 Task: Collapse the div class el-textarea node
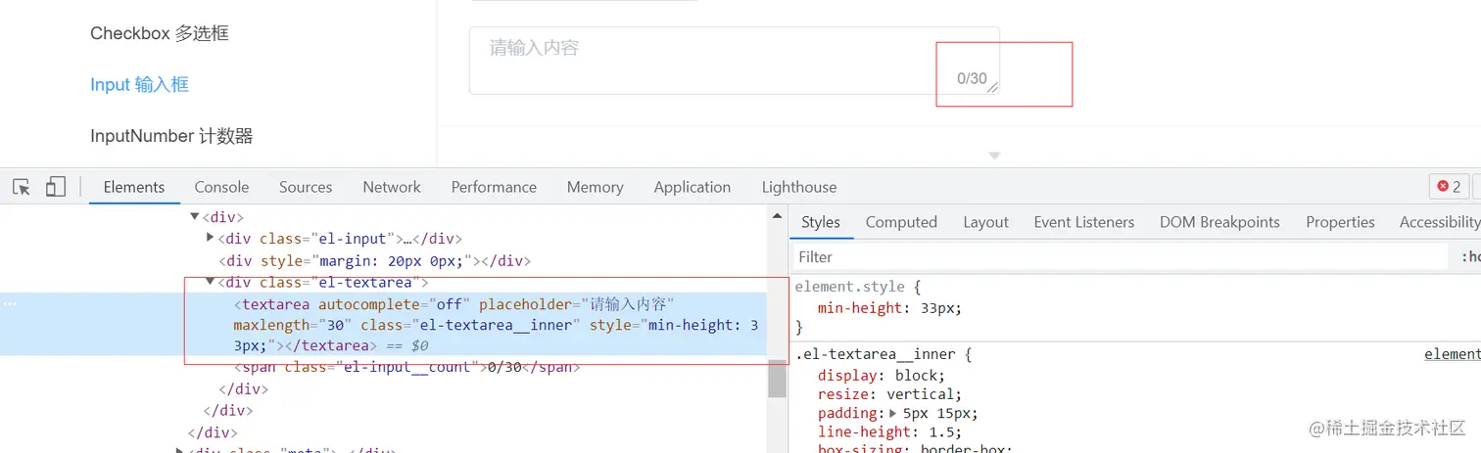click(x=211, y=283)
